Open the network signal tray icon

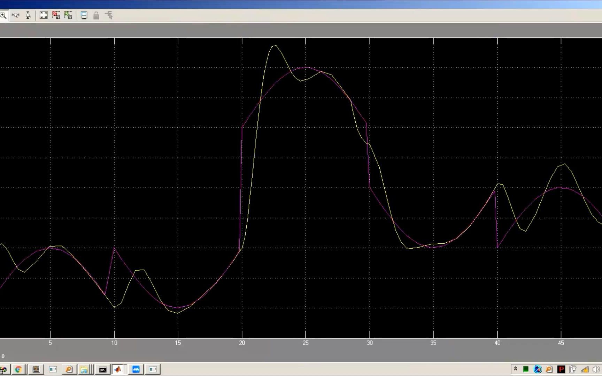tap(585, 369)
